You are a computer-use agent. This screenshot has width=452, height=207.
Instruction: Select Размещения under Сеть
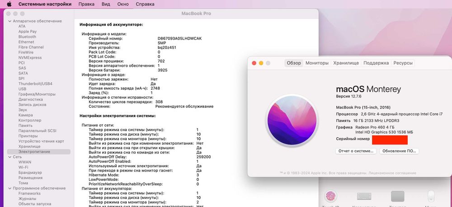click(x=31, y=178)
